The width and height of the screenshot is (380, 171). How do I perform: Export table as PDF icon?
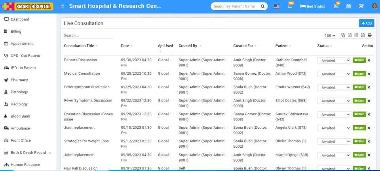tap(363, 35)
